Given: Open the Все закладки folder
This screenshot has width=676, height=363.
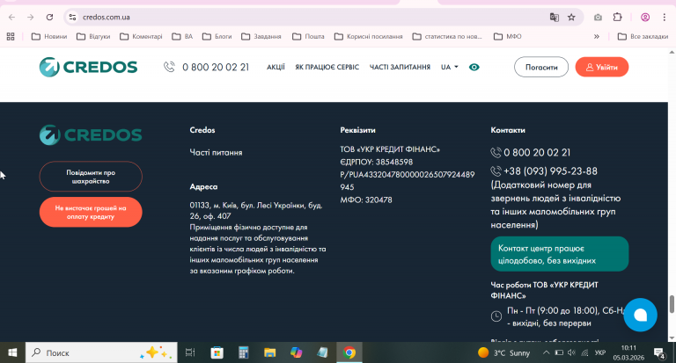Looking at the screenshot, I should pyautogui.click(x=643, y=37).
